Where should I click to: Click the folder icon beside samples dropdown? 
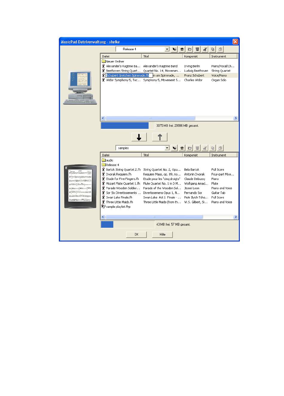click(x=190, y=148)
